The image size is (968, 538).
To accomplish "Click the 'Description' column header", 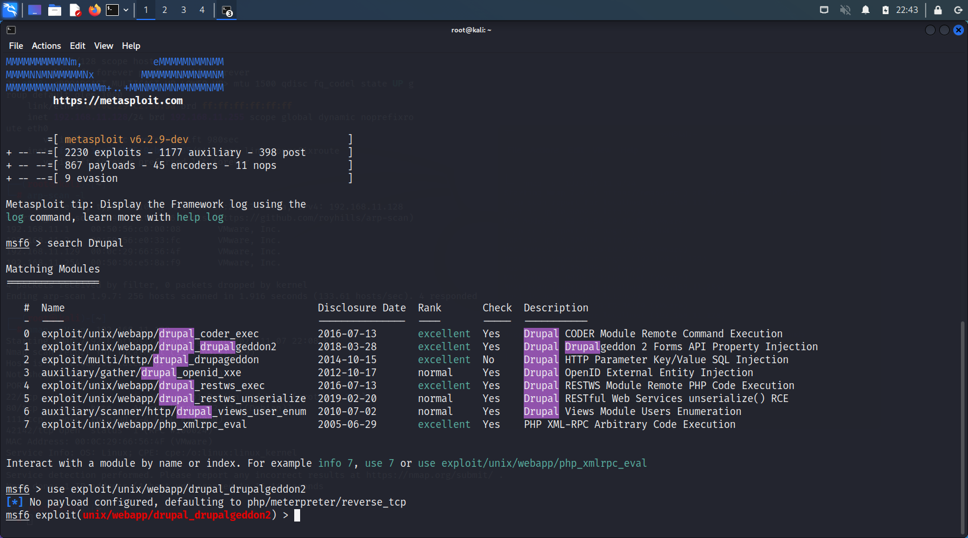I will (x=556, y=308).
